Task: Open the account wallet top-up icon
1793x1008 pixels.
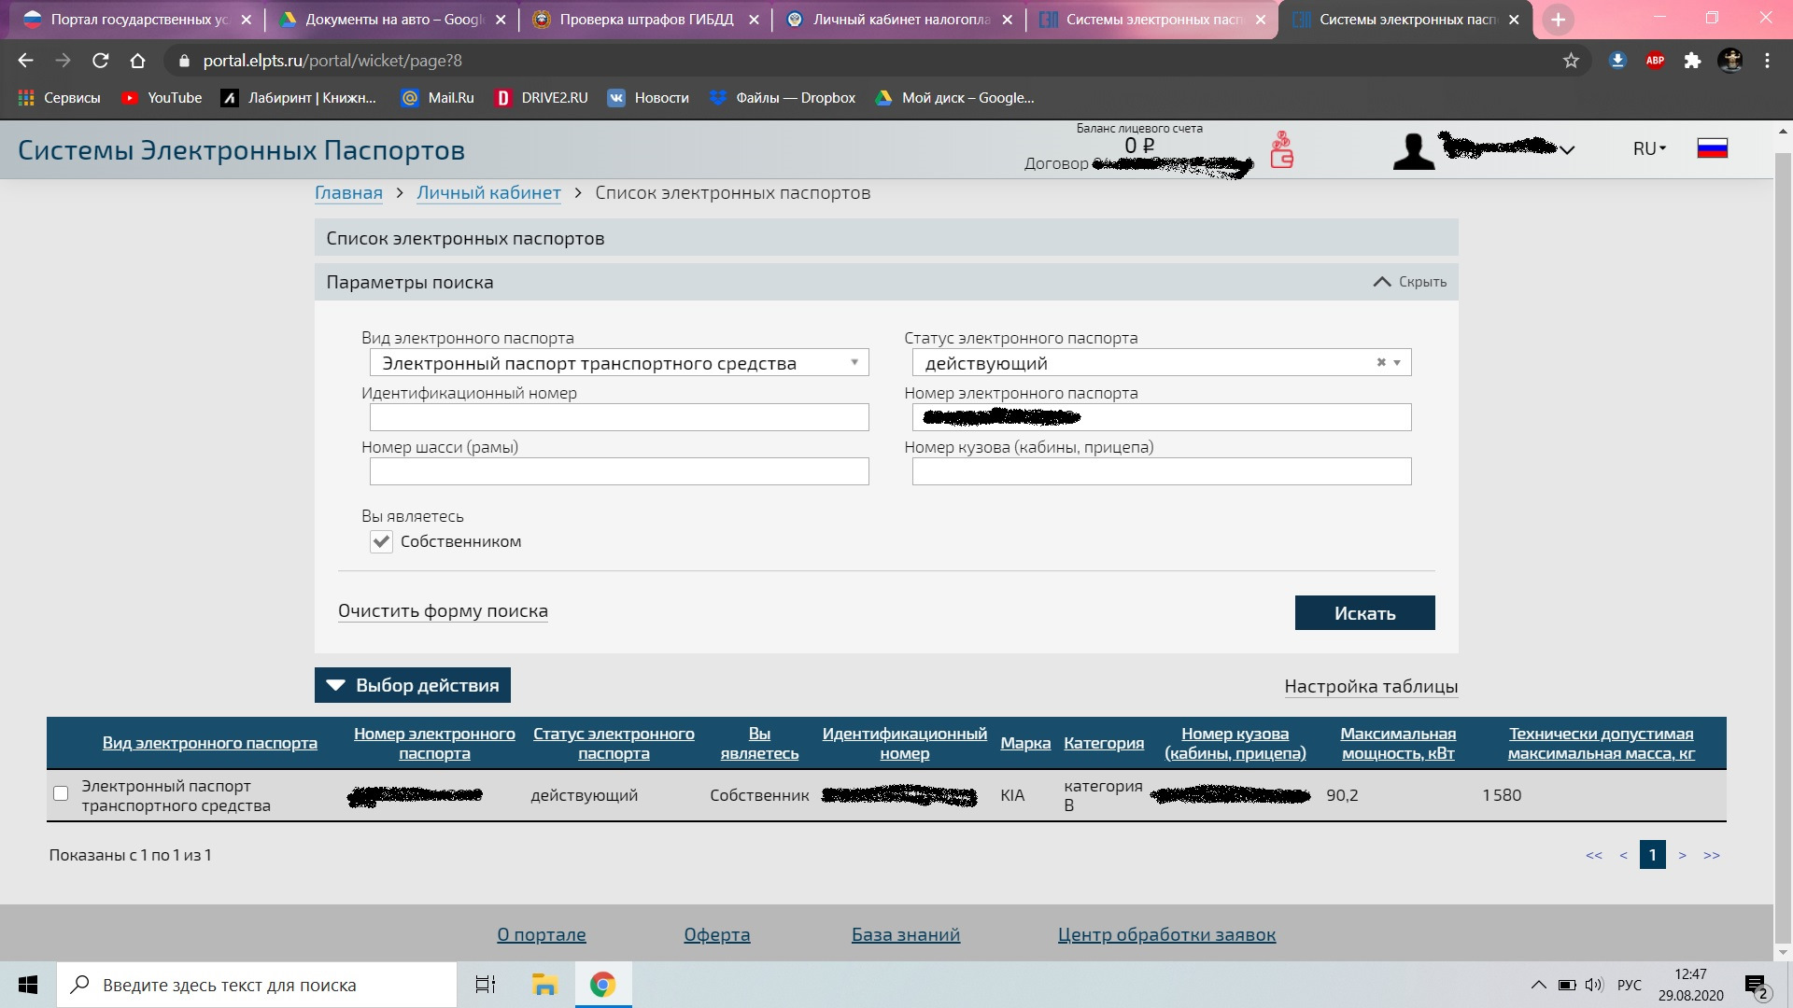Action: click(x=1281, y=149)
